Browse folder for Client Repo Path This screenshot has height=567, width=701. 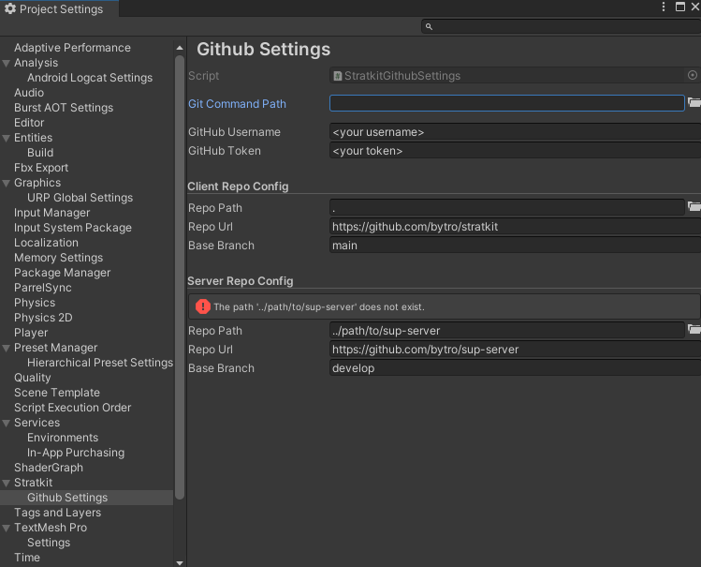(x=694, y=207)
